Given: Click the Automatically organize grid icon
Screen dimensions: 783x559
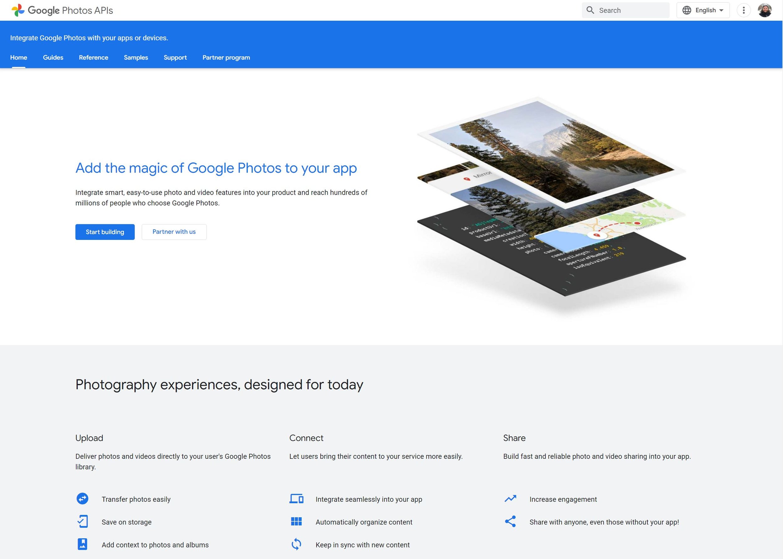Looking at the screenshot, I should [x=296, y=521].
